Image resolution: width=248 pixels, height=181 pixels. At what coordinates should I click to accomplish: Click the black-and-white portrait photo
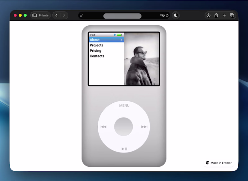coord(141,59)
